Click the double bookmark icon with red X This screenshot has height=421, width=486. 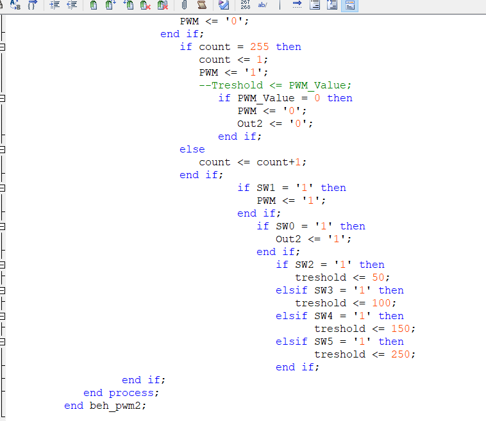point(162,4)
